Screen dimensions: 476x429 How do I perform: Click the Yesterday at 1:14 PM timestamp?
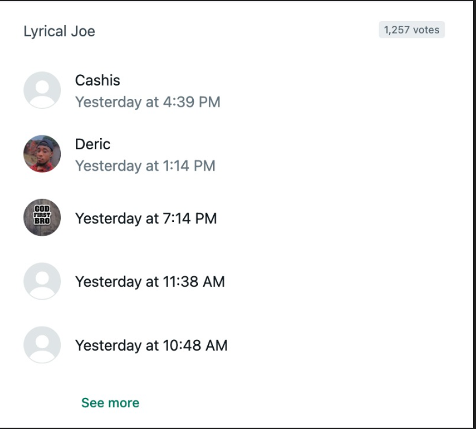pyautogui.click(x=145, y=166)
